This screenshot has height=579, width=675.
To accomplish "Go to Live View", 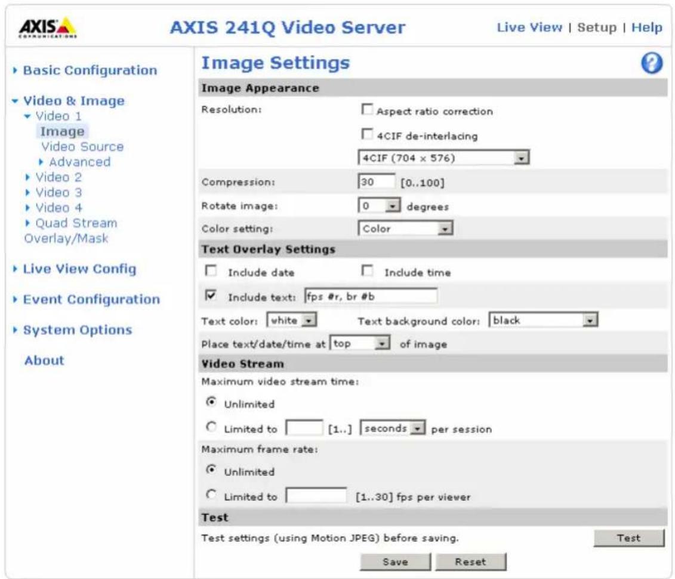I will pyautogui.click(x=529, y=27).
